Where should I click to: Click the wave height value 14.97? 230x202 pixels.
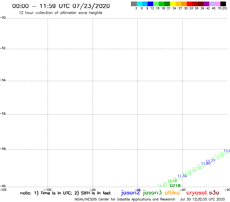pyautogui.click(x=168, y=183)
